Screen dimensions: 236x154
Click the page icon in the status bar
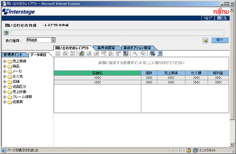point(4,150)
